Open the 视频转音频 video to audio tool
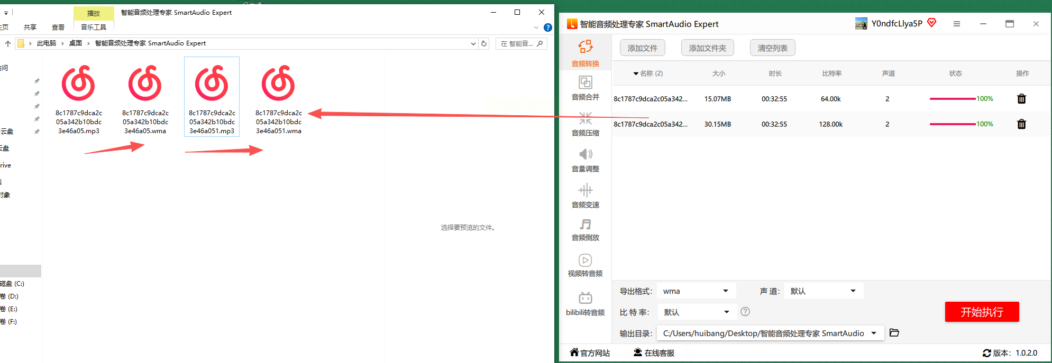This screenshot has width=1052, height=363. click(x=585, y=265)
